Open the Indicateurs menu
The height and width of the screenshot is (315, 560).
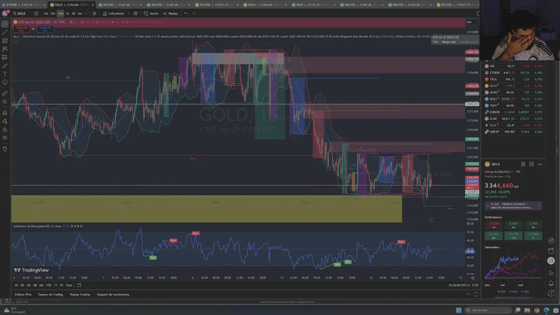113,14
